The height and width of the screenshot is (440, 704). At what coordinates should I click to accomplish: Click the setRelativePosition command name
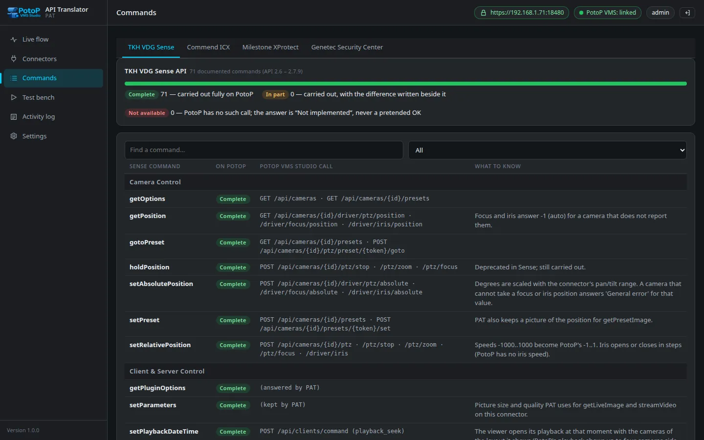[x=160, y=345]
